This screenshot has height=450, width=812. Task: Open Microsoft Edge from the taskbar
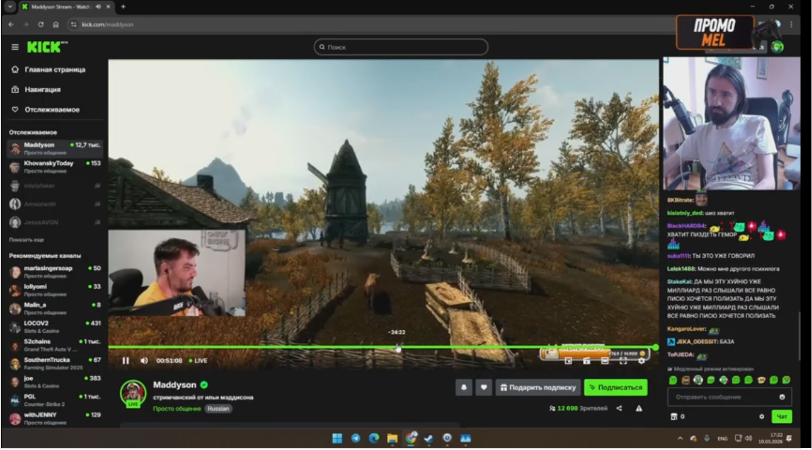click(374, 439)
